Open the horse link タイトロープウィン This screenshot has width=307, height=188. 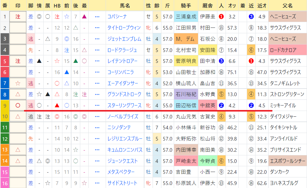coord(124,28)
